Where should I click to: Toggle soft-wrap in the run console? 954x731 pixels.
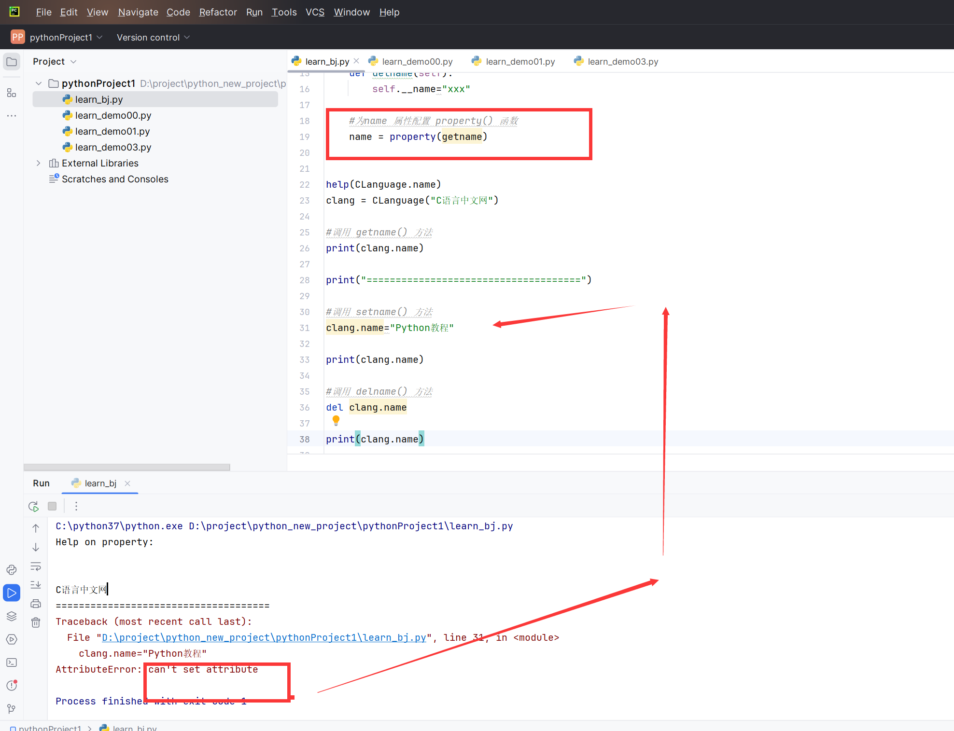[x=36, y=566]
